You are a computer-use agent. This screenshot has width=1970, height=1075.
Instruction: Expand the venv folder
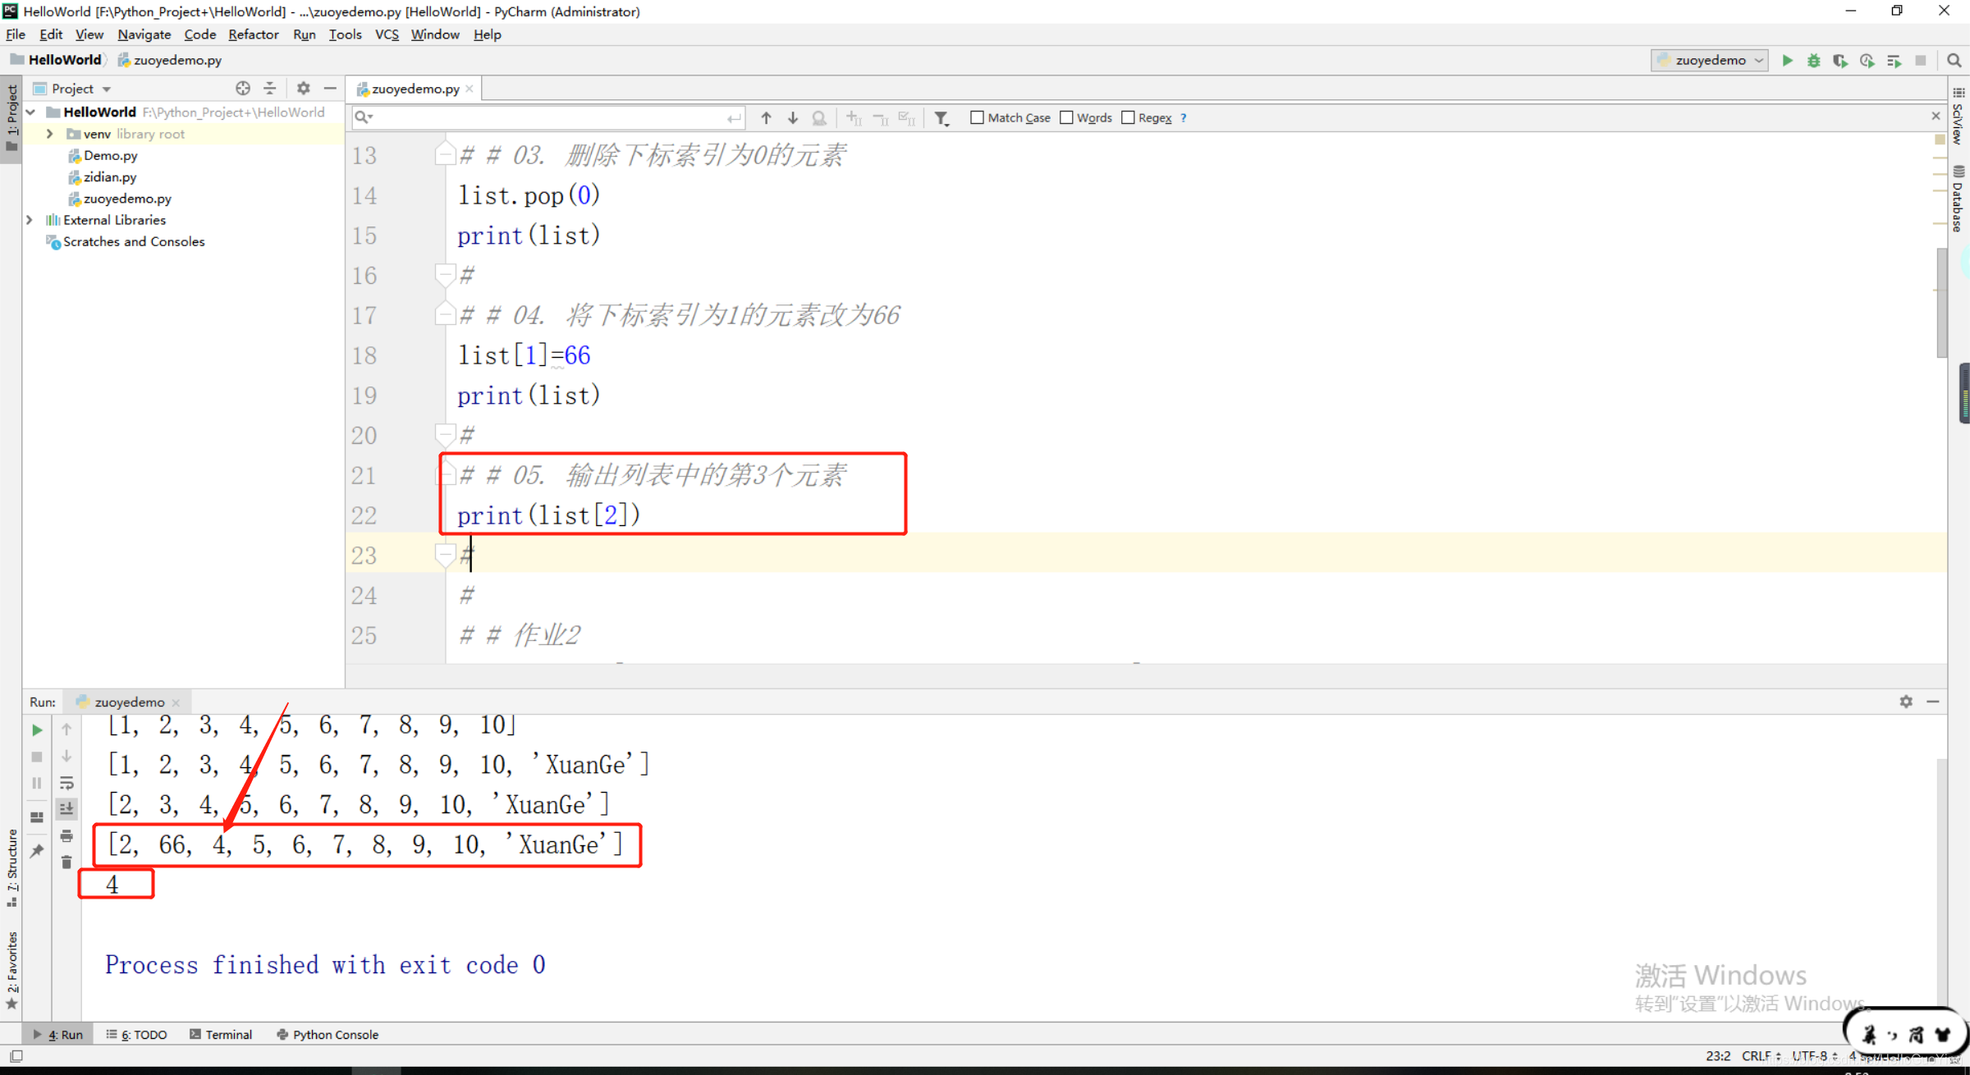(49, 134)
